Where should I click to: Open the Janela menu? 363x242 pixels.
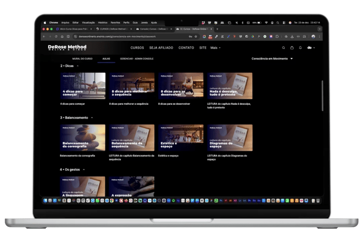pyautogui.click(x=144, y=23)
